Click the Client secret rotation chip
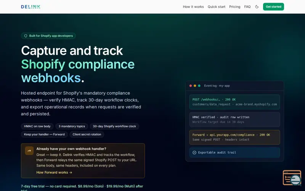The image size is (305, 191). (87, 134)
